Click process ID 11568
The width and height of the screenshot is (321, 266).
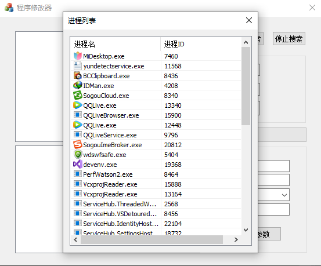point(173,66)
